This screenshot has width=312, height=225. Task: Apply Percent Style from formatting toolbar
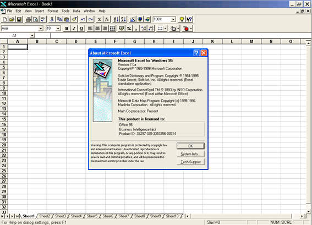click(x=129, y=29)
